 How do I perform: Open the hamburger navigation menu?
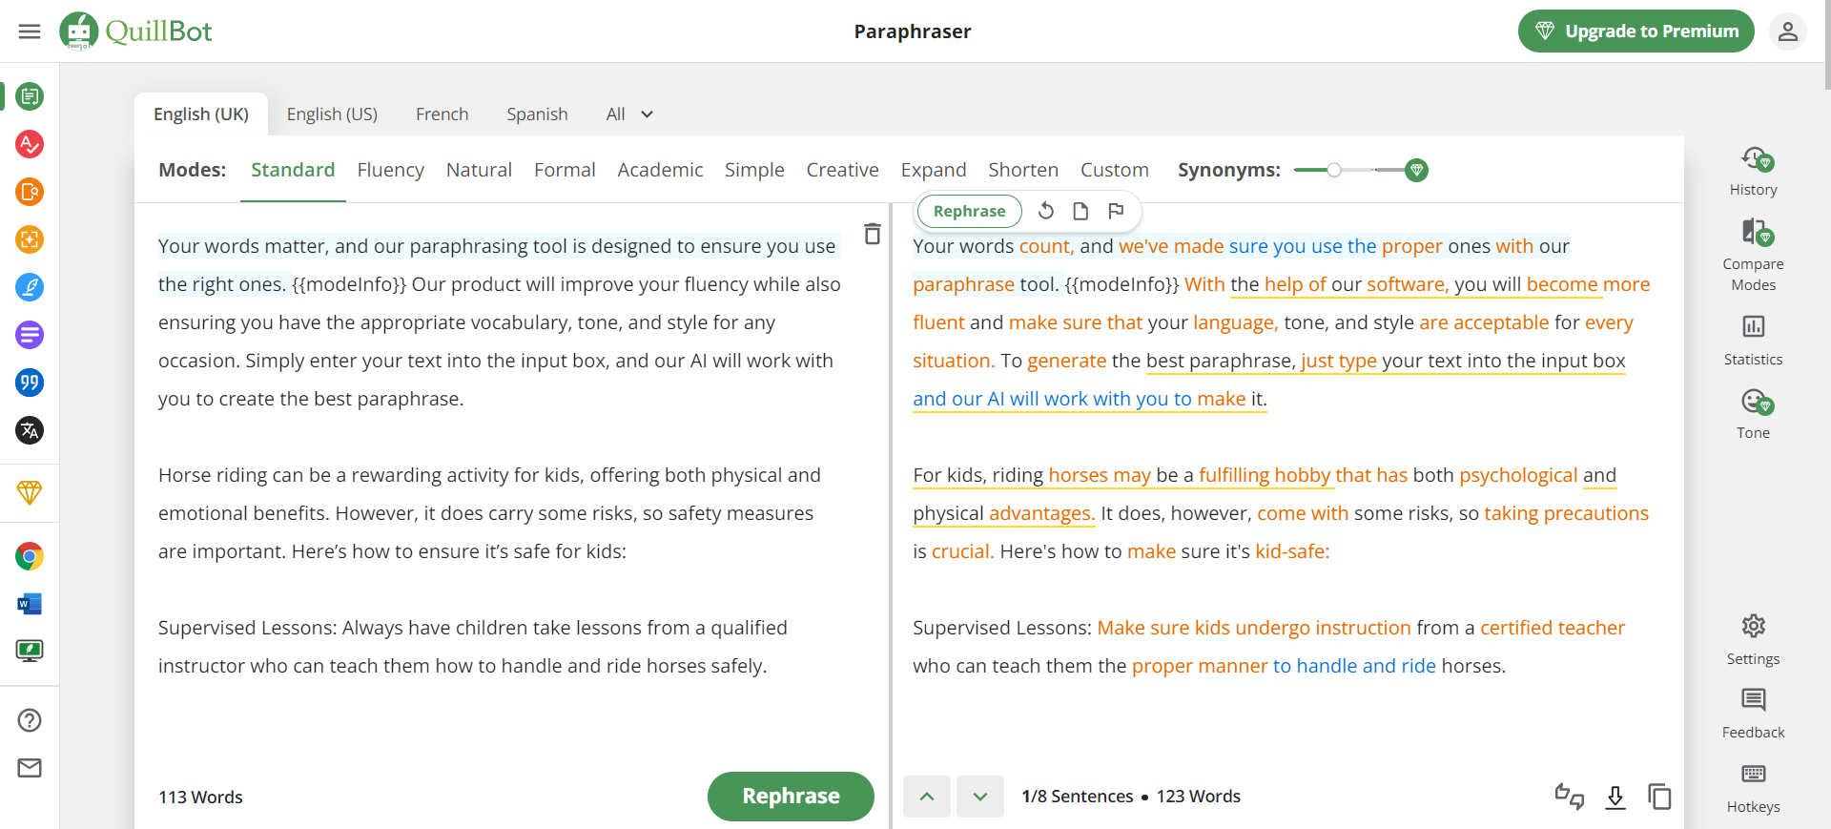(x=30, y=31)
